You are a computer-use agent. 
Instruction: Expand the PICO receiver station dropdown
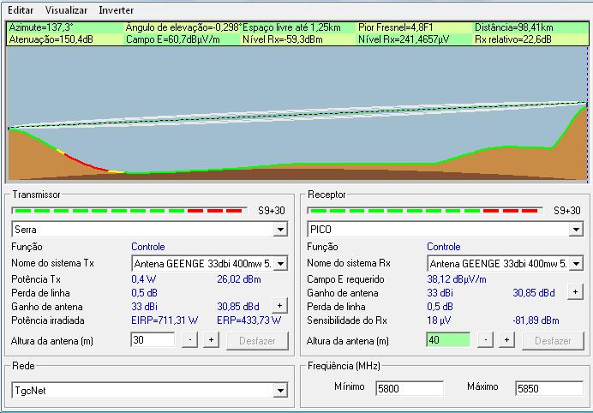pos(576,229)
